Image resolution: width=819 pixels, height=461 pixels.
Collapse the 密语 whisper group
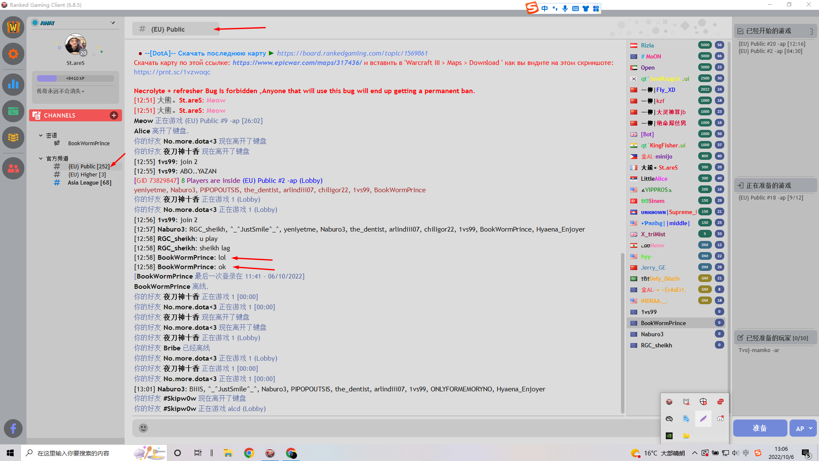point(41,135)
